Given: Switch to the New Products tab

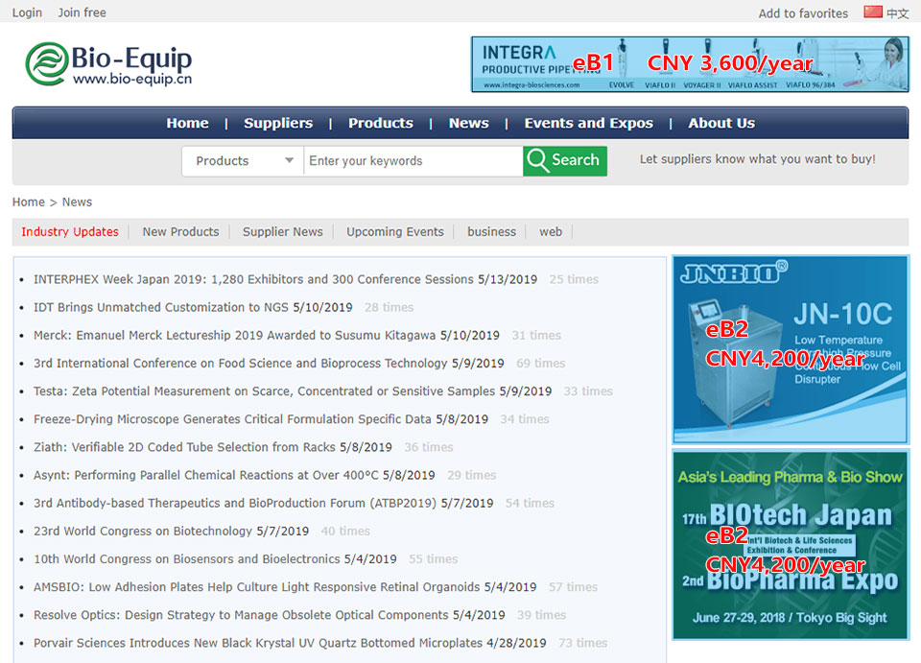Looking at the screenshot, I should pos(180,231).
